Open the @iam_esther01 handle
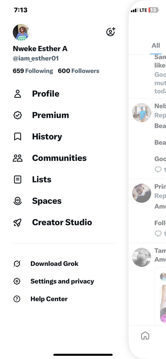 36,59
